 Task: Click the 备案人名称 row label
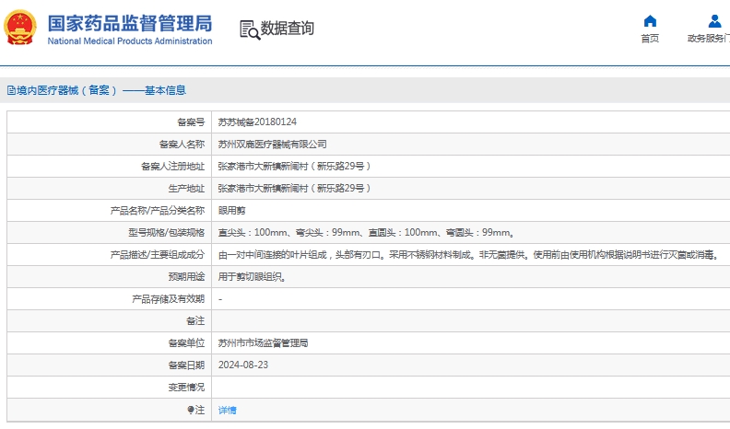tap(182, 145)
